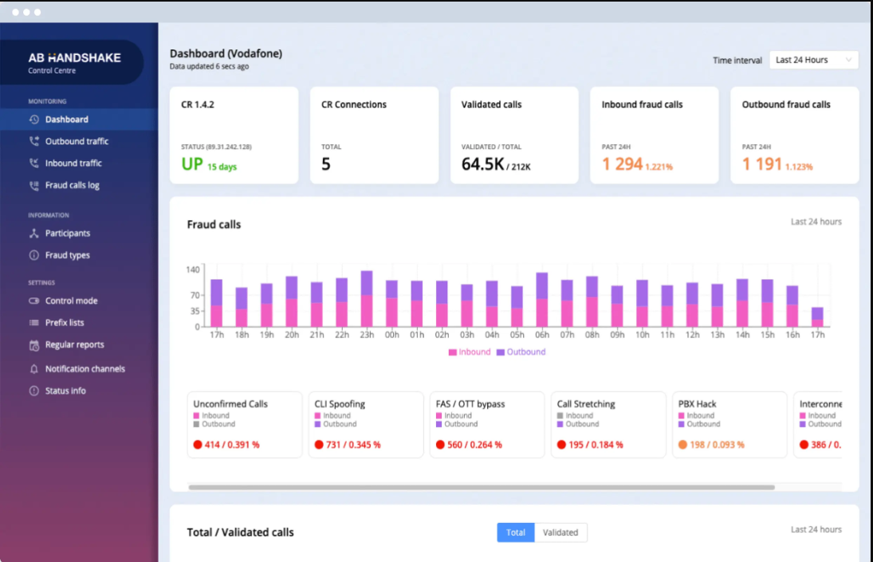Click the 23h bar in Fraud calls chart

pos(367,299)
